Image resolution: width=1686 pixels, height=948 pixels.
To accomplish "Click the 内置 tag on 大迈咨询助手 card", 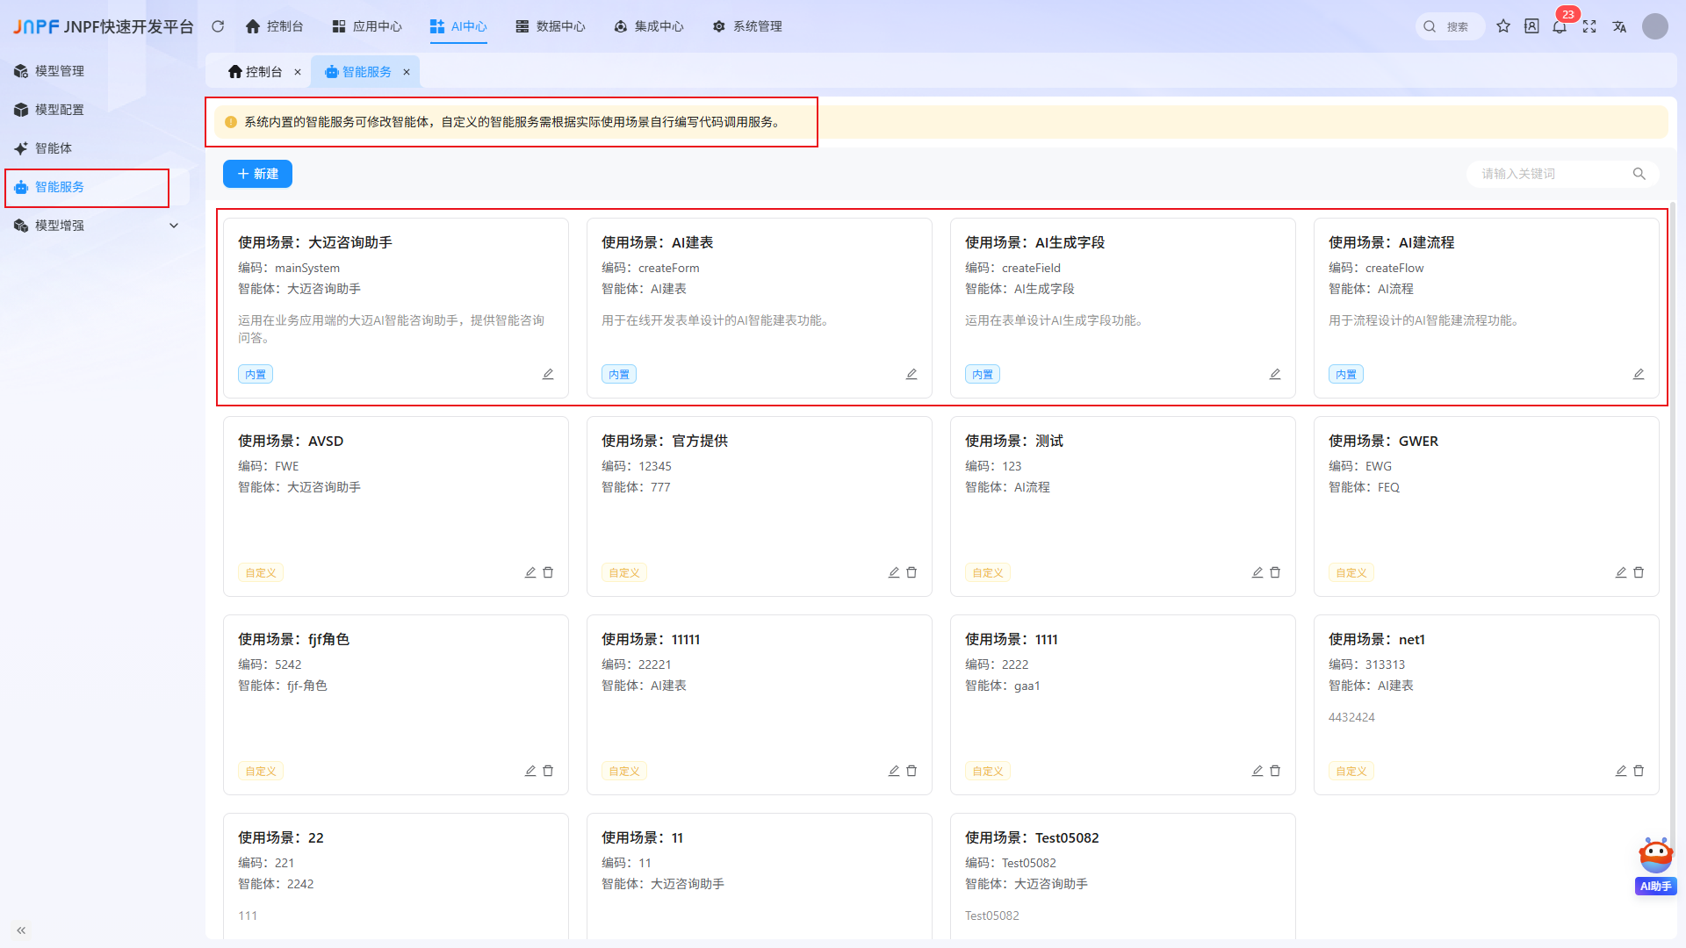I will coord(256,375).
